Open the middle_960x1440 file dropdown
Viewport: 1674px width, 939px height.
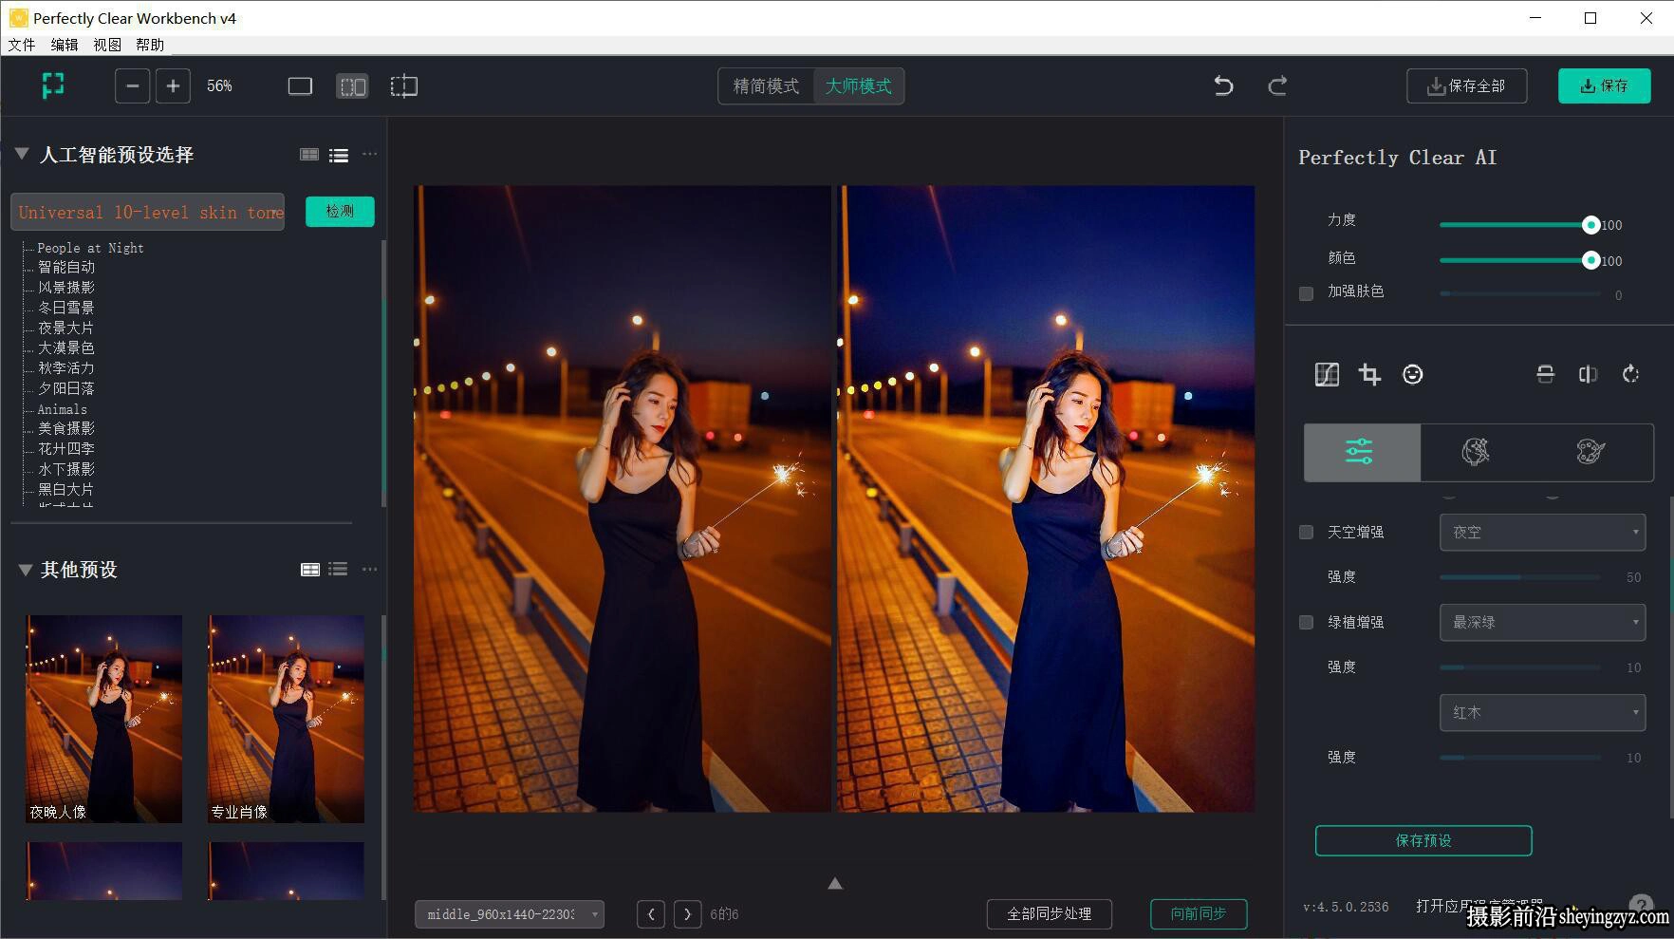point(510,914)
